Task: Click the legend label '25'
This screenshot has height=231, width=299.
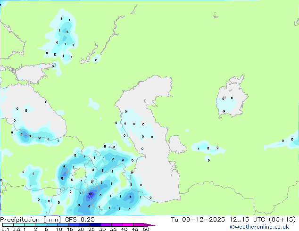Action: click(91, 229)
